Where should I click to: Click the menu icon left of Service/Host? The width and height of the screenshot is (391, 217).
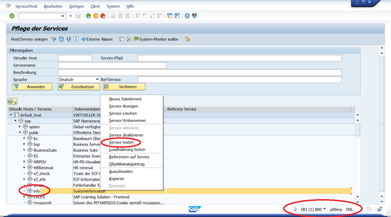coord(8,6)
